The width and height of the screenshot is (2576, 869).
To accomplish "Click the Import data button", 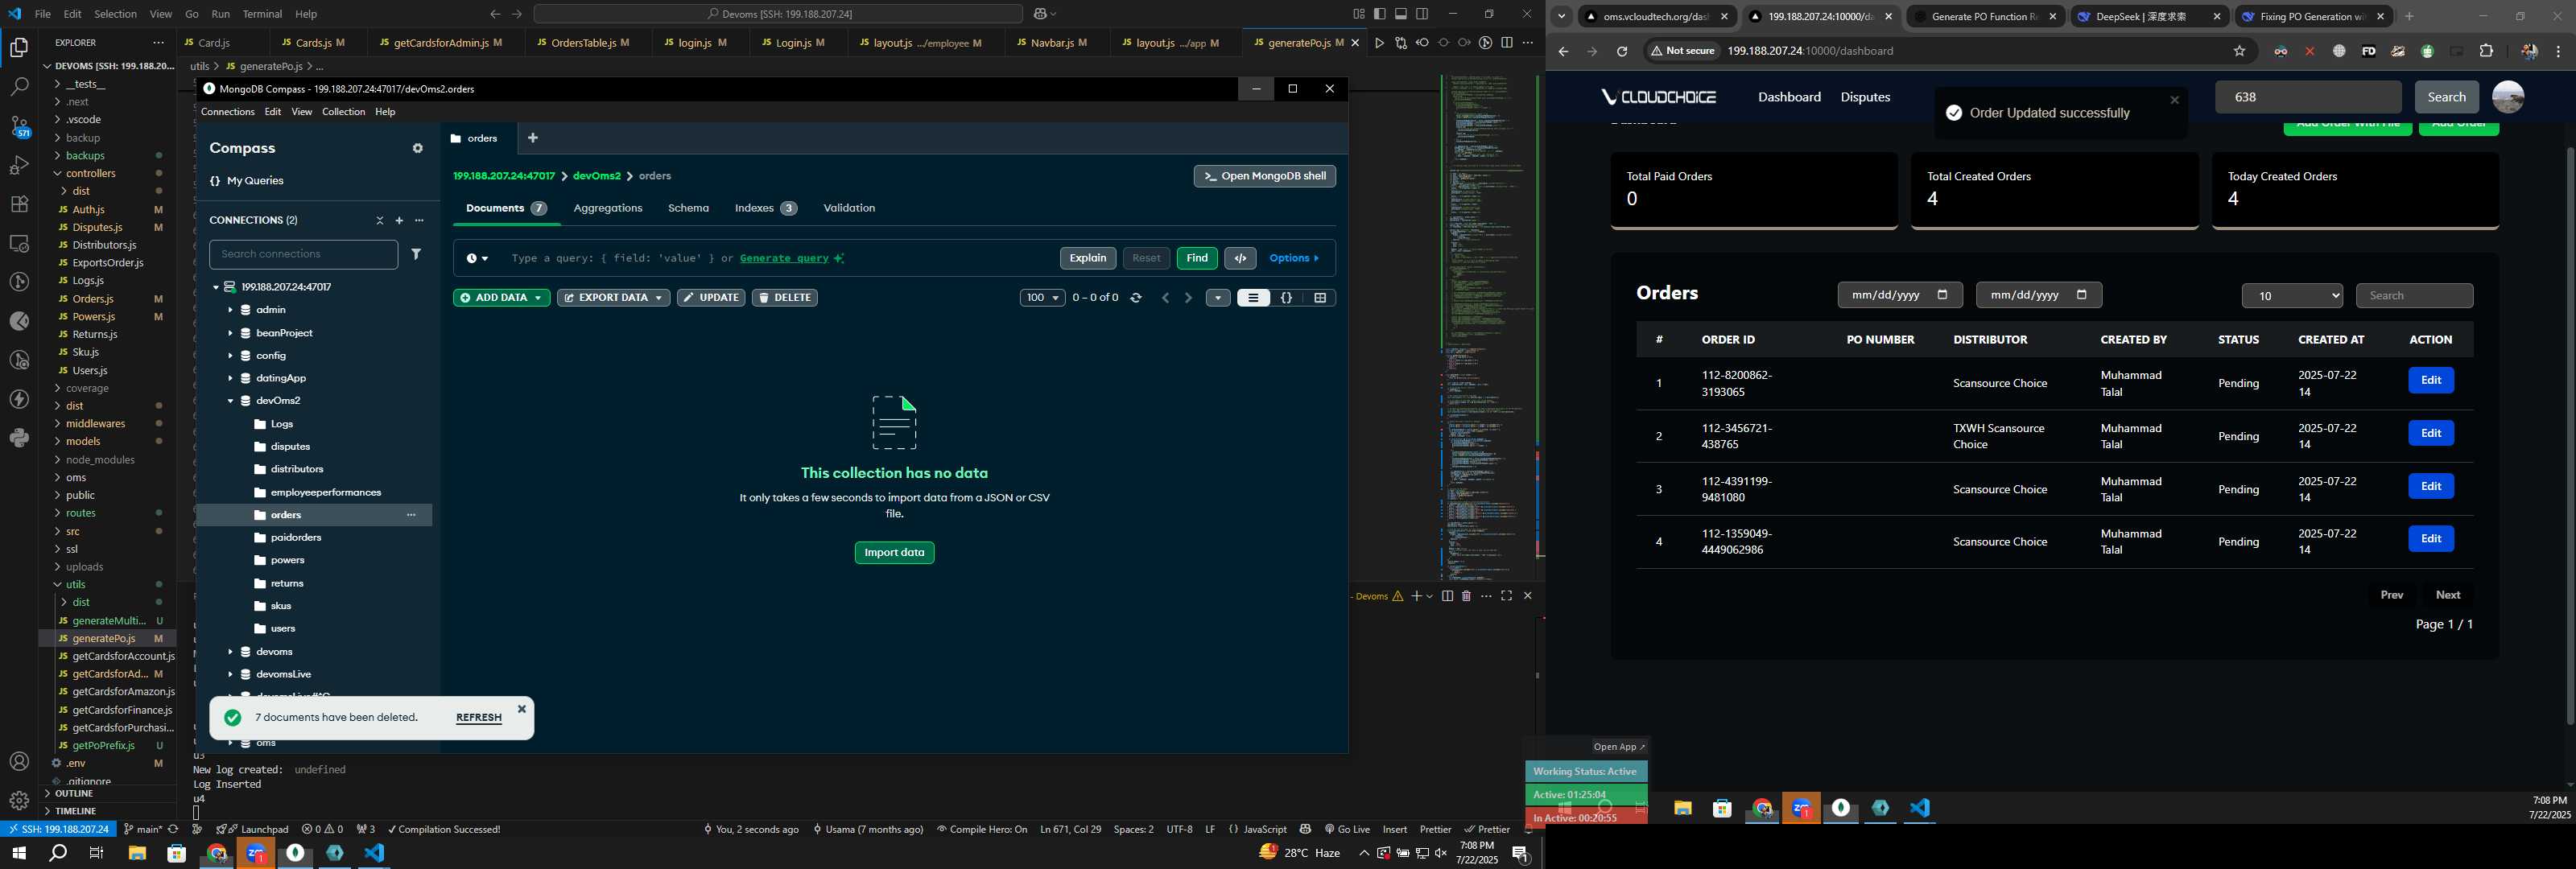I will [x=894, y=553].
